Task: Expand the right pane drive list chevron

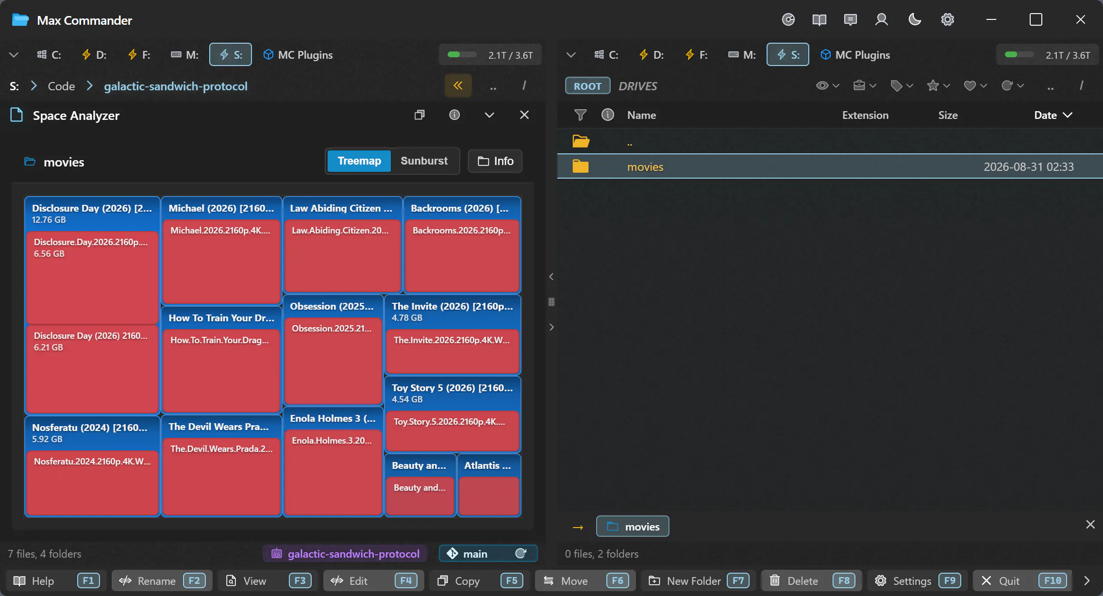Action: coord(571,55)
